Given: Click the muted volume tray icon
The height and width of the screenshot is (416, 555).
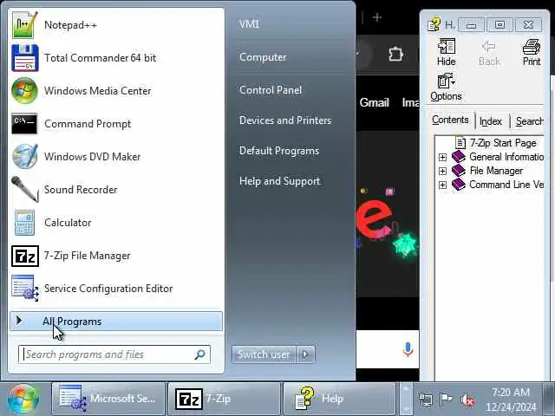Looking at the screenshot, I should tap(467, 400).
